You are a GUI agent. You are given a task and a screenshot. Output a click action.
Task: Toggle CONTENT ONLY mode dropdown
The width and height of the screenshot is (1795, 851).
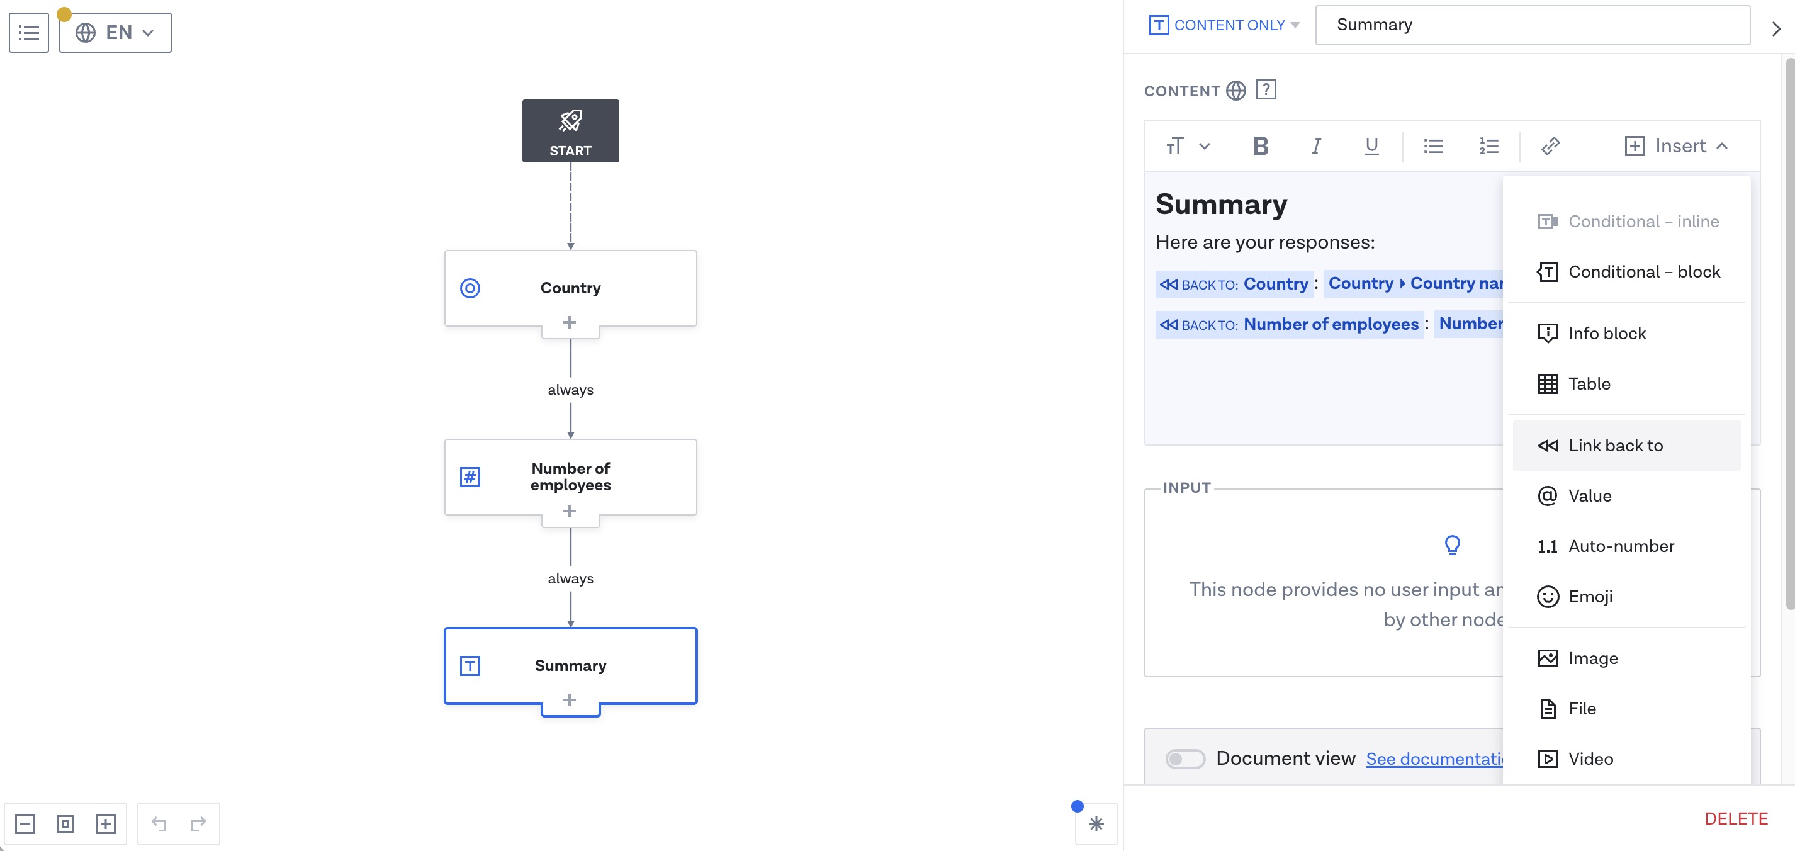coord(1295,24)
